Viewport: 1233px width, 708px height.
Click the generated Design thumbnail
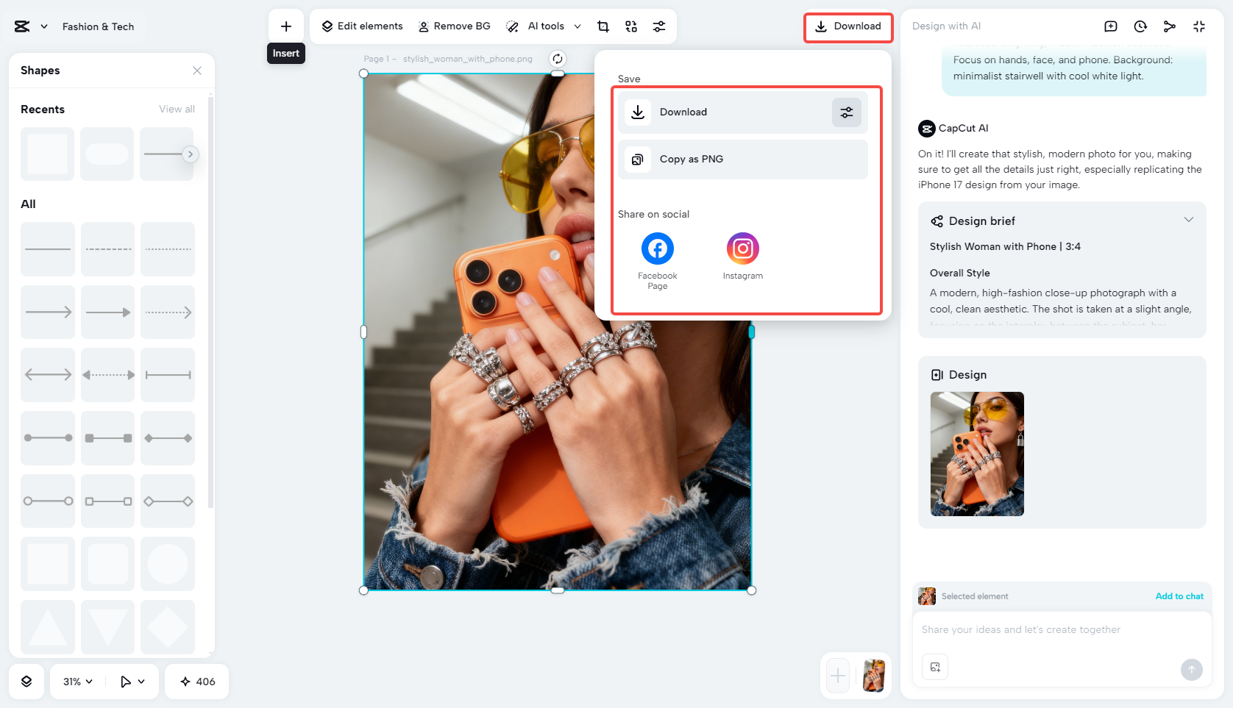(977, 454)
